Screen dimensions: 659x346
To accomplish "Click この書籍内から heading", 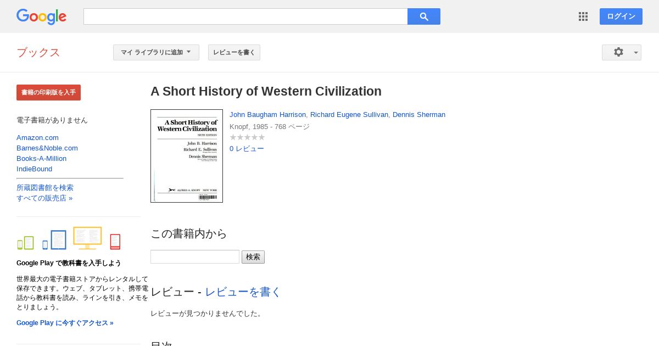I will (x=188, y=233).
